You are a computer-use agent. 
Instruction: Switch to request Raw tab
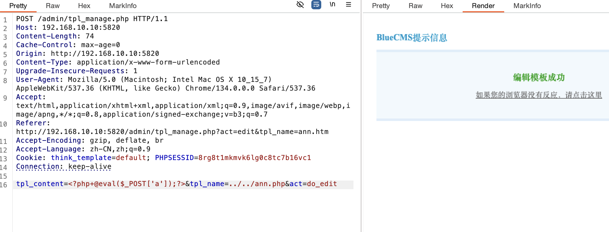click(53, 6)
